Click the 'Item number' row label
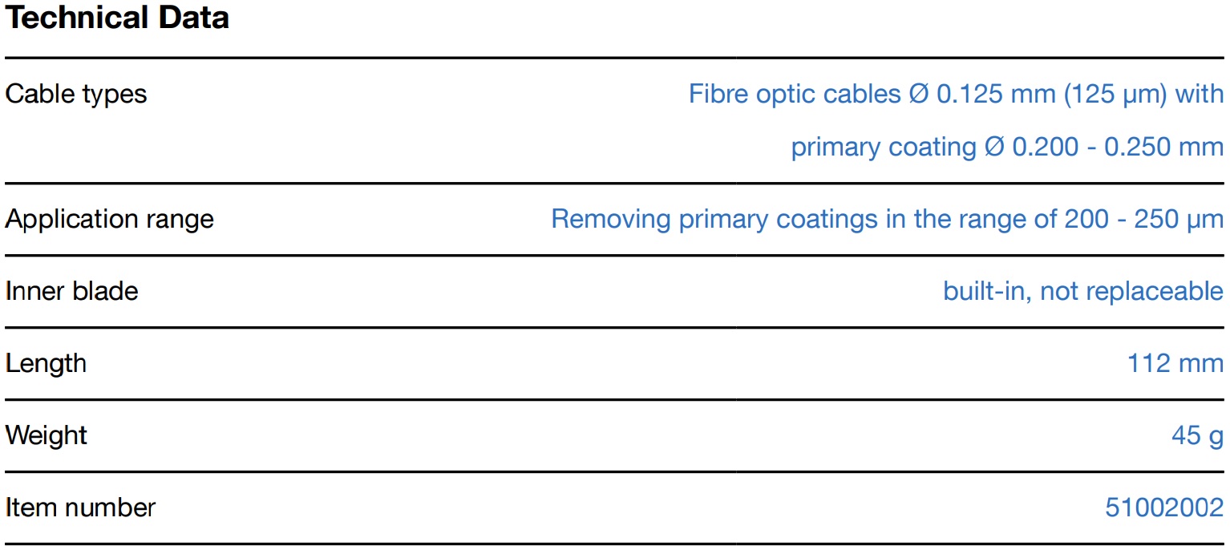The height and width of the screenshot is (550, 1230). point(80,508)
